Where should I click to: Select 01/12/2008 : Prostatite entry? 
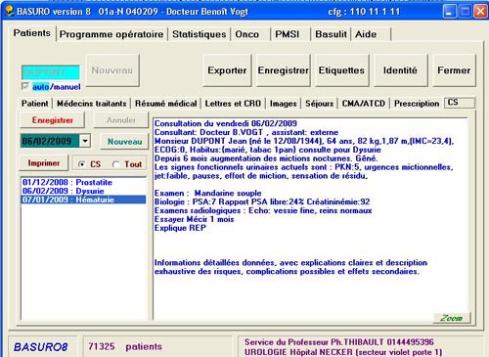click(83, 182)
